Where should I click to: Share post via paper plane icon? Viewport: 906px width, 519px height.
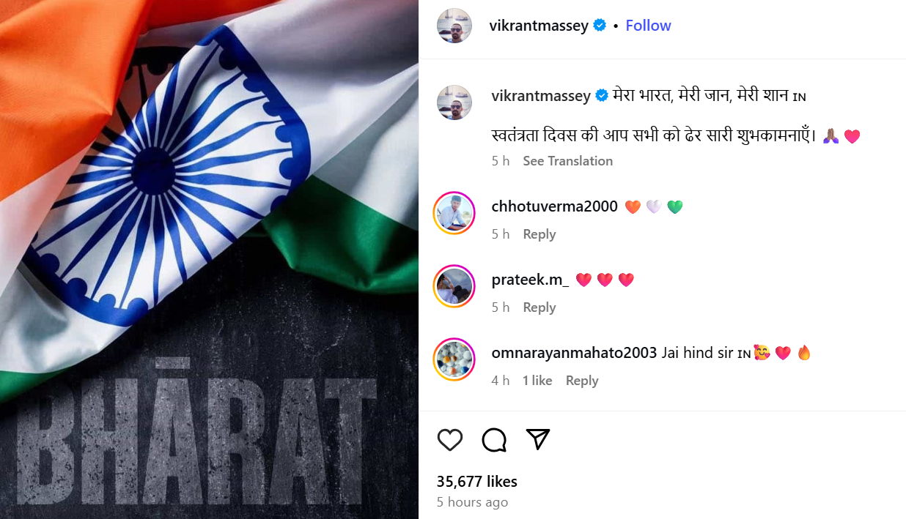pos(538,439)
